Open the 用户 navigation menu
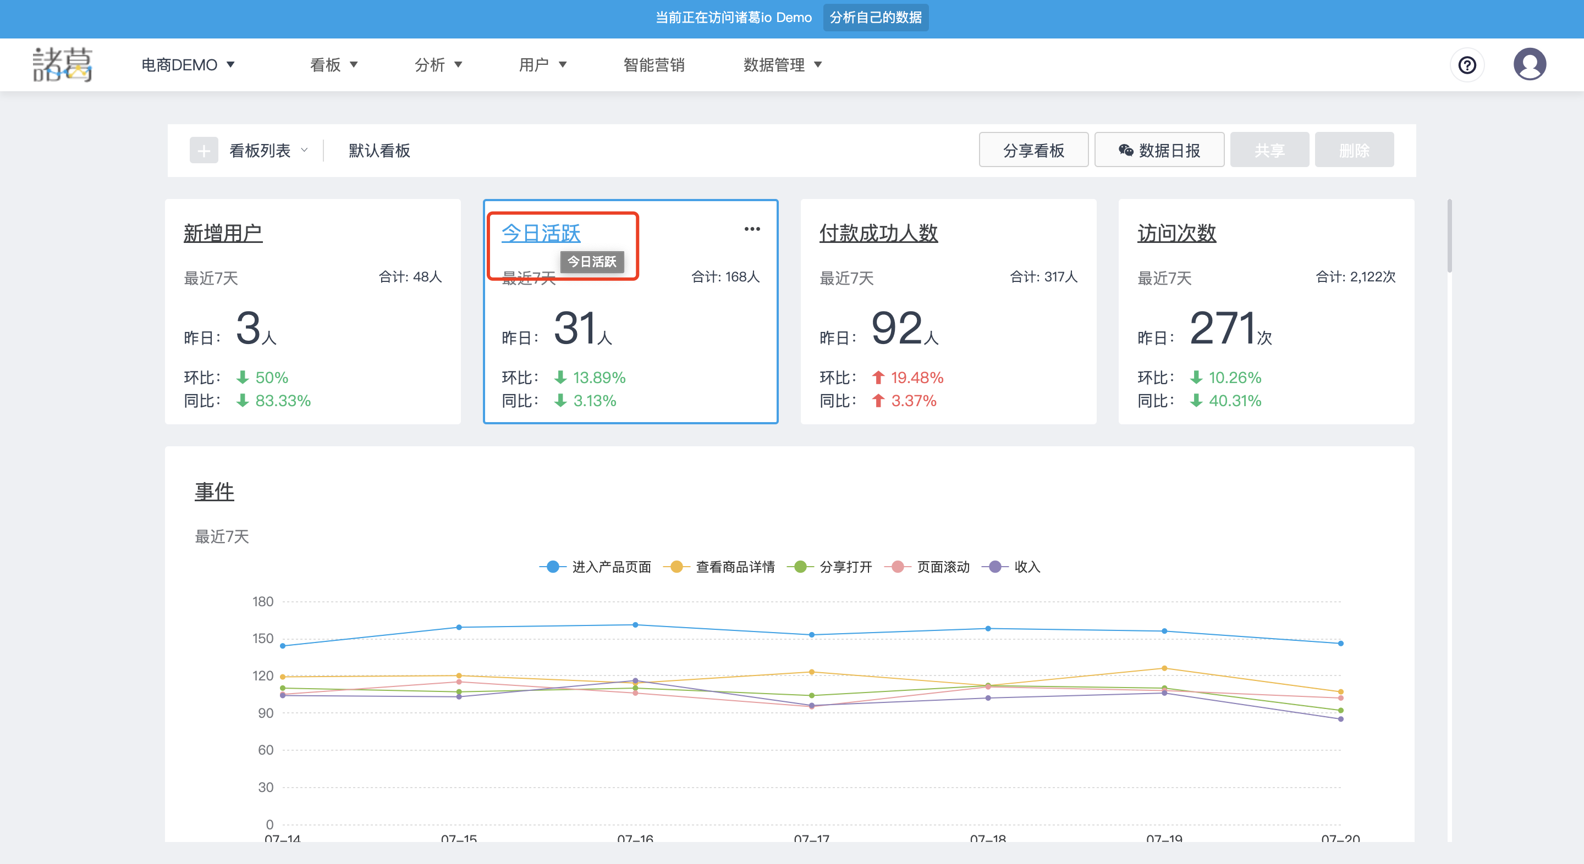The height and width of the screenshot is (864, 1584). click(x=542, y=64)
